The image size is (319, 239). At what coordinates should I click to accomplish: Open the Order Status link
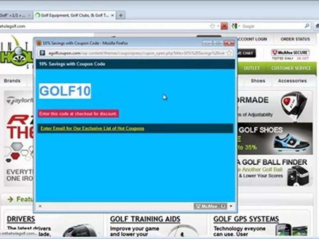click(295, 39)
